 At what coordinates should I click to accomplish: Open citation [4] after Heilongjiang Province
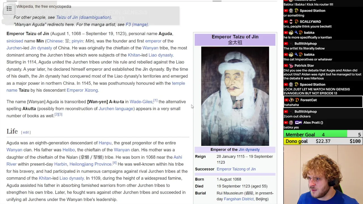(115, 163)
